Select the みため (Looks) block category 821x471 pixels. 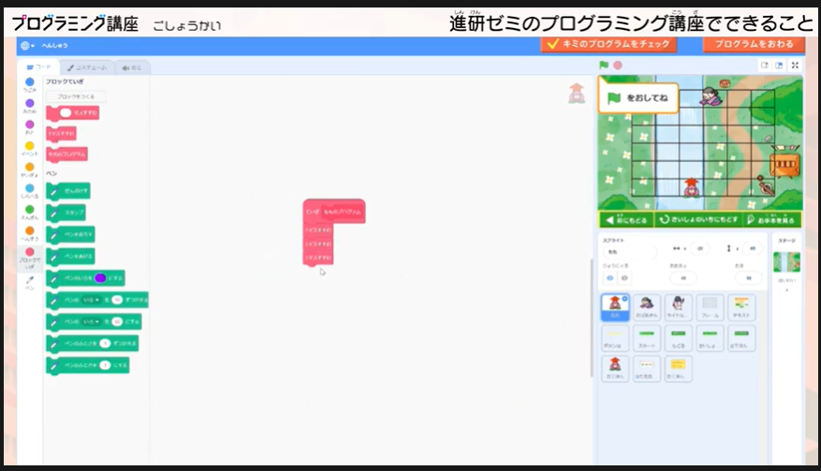click(x=30, y=107)
